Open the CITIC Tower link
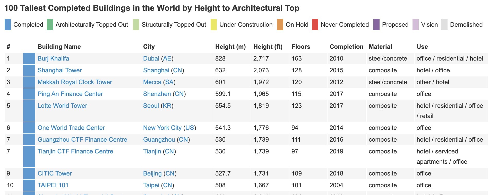Image resolution: width=498 pixels, height=195 pixels. (55, 173)
